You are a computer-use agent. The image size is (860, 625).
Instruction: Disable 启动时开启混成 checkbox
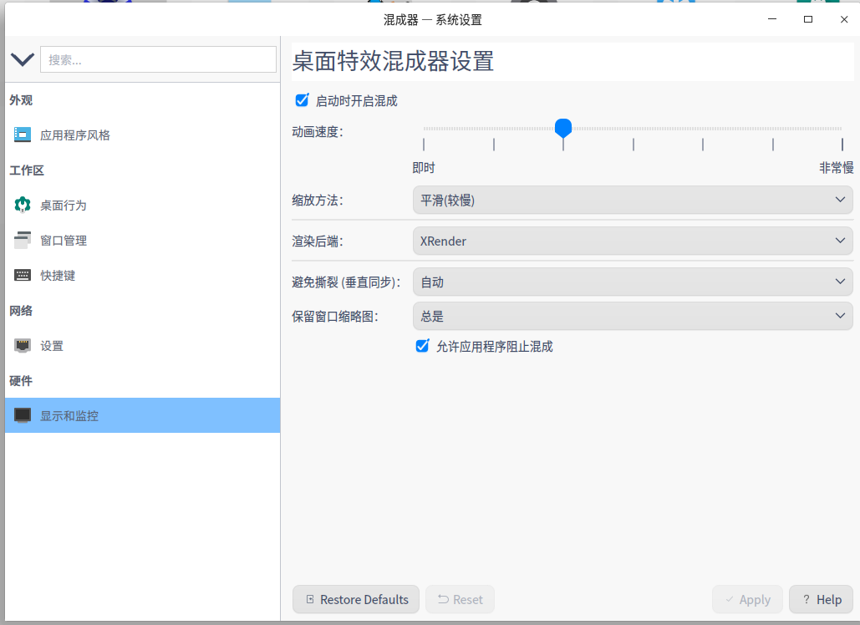point(302,100)
